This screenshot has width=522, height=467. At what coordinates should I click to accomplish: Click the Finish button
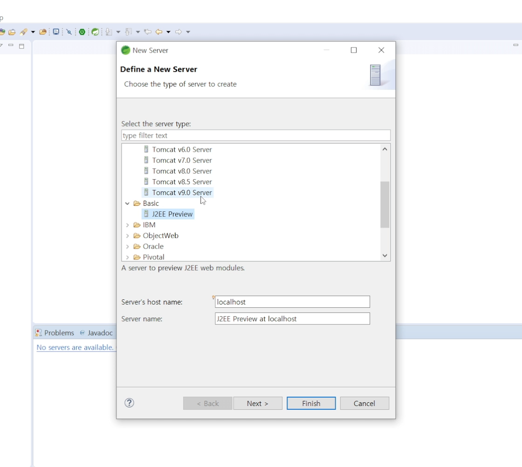point(311,403)
